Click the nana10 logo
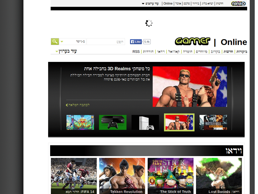 click(238, 4)
